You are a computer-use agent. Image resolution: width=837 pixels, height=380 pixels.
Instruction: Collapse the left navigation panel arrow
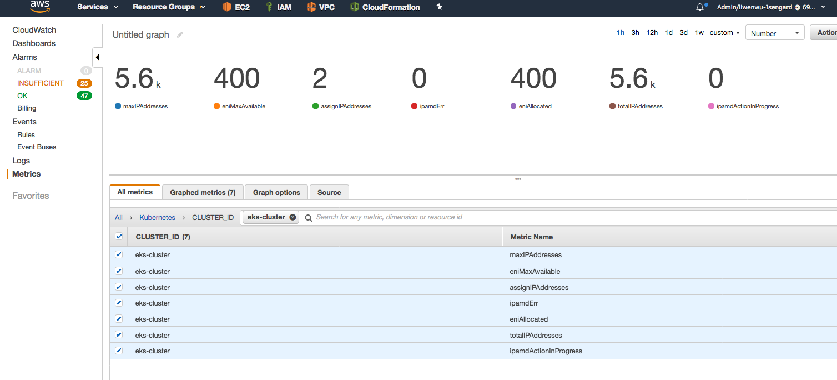tap(97, 57)
